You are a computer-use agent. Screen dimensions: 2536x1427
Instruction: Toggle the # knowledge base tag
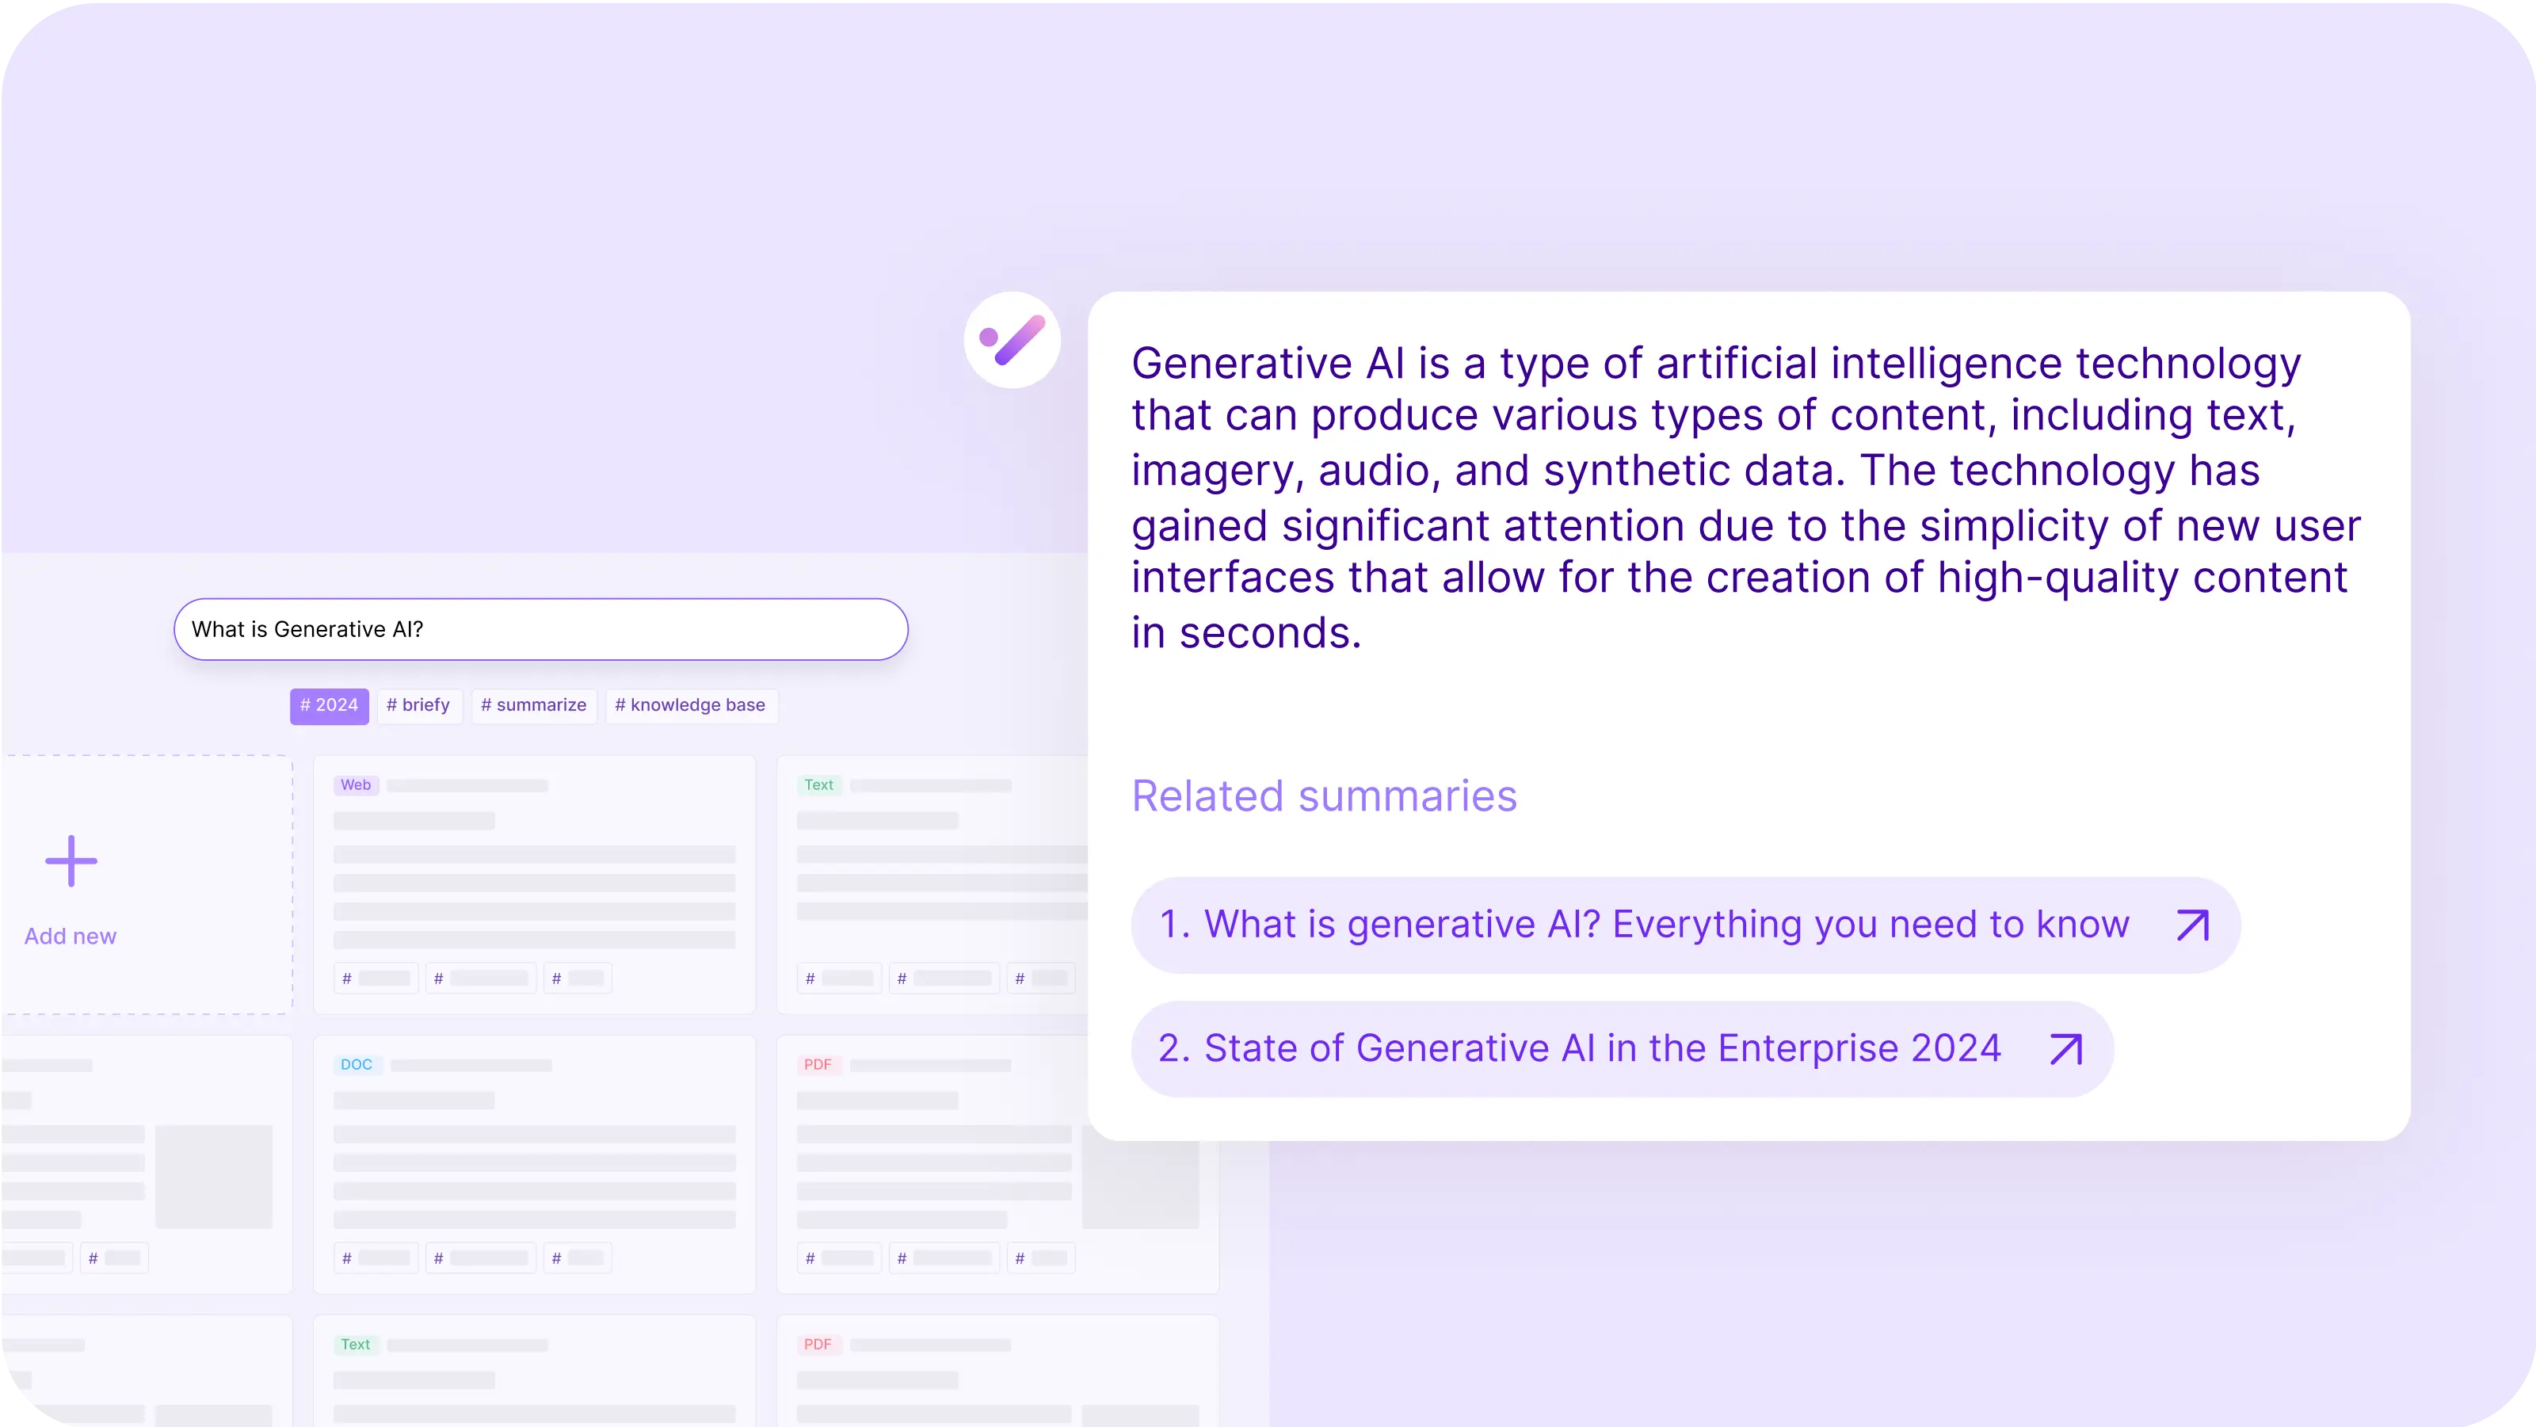(690, 705)
